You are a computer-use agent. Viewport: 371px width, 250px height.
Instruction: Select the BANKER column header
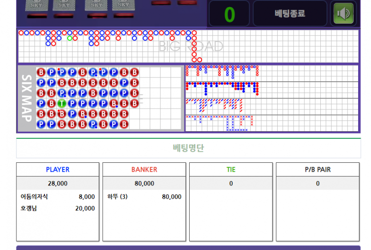point(144,169)
